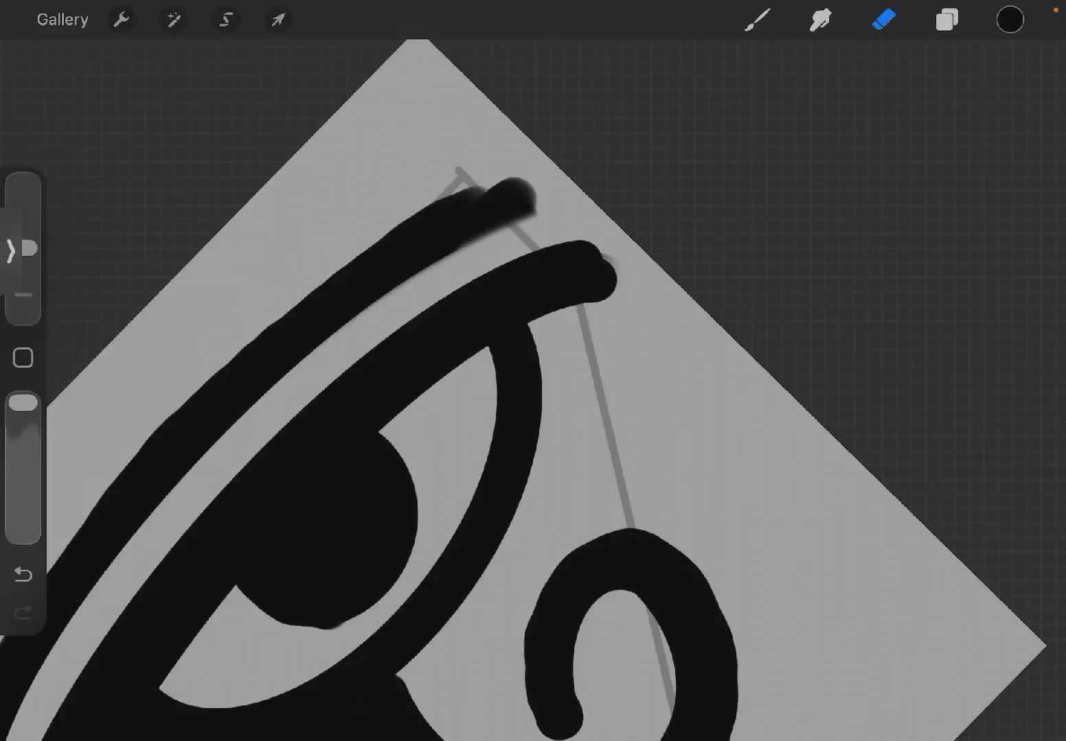Screen dimensions: 1066x741
Task: Select the Smudge finger tool
Action: pyautogui.click(x=820, y=20)
